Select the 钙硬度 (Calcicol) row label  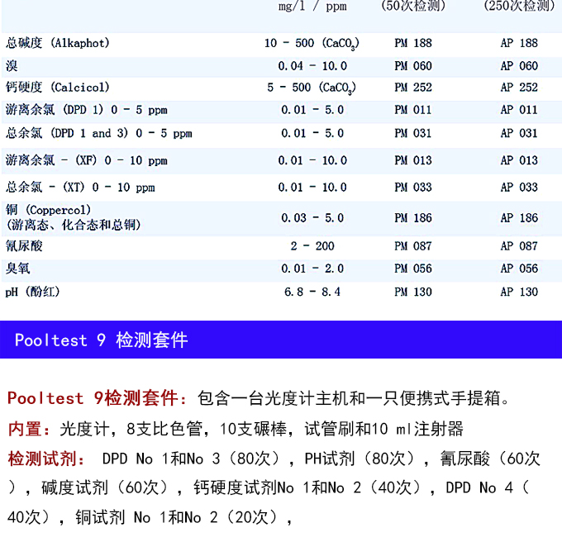tap(58, 88)
